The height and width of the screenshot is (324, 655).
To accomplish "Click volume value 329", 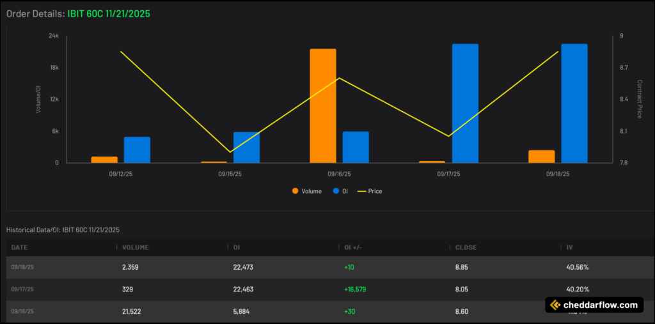I will pyautogui.click(x=127, y=289).
